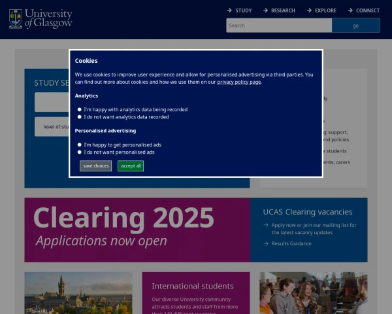Select do not want analytics data recorded
392x314 pixels.
[80, 117]
